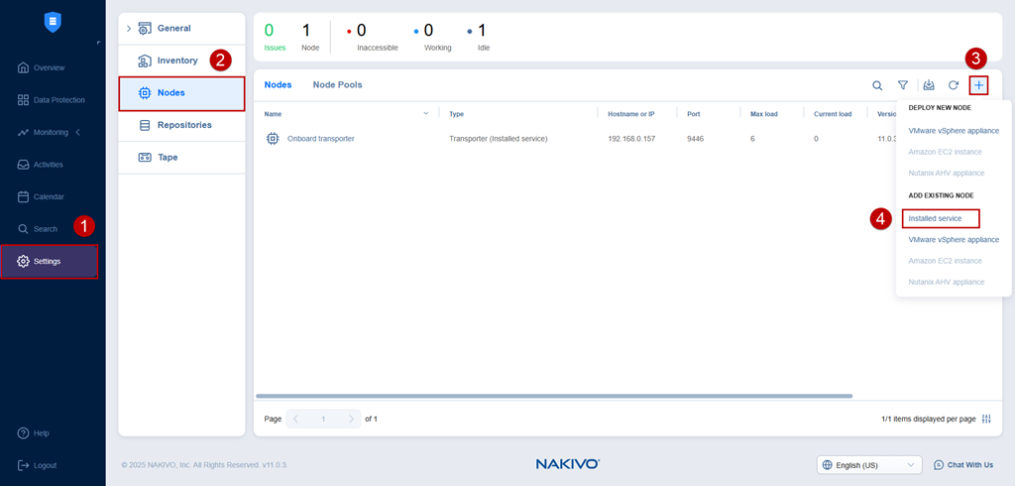Select the Nodes settings tab

coord(182,92)
